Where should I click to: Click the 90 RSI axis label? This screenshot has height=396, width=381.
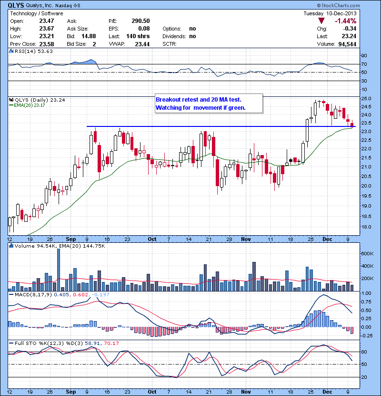tap(364, 55)
